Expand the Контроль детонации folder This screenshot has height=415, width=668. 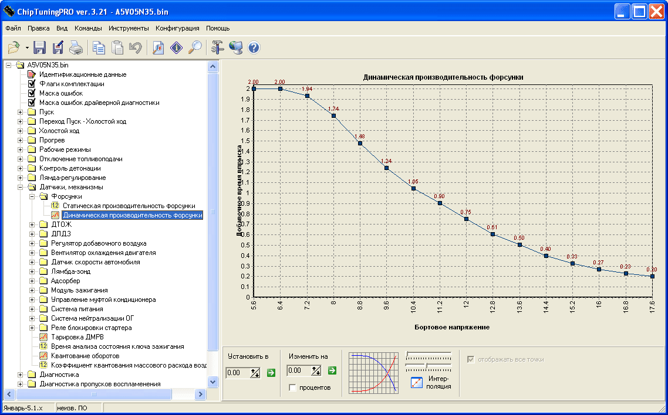(20, 168)
